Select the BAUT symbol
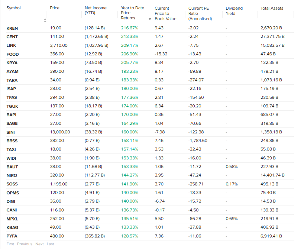The image size is (298, 249). click(x=12, y=166)
